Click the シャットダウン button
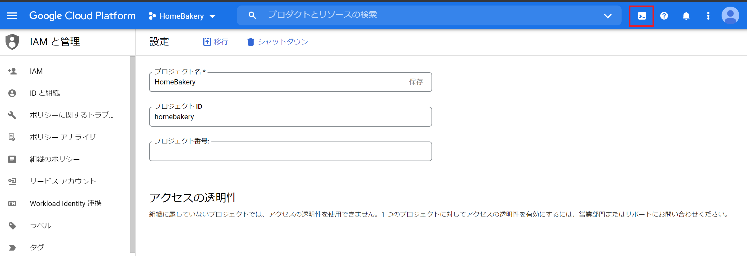The width and height of the screenshot is (747, 256). [278, 42]
